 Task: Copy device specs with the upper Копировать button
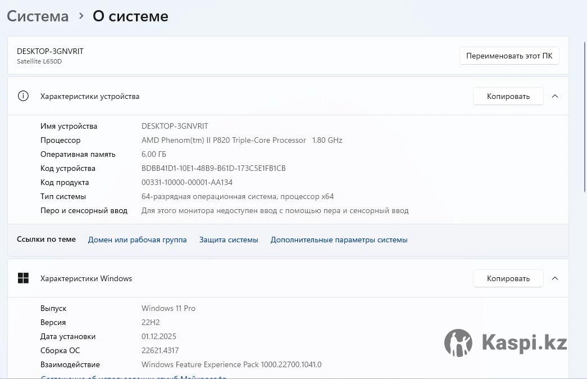pyautogui.click(x=508, y=96)
